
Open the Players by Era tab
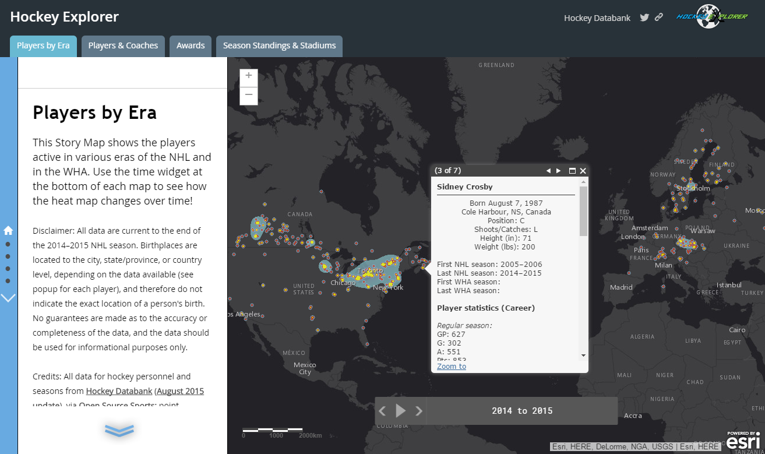coord(43,46)
